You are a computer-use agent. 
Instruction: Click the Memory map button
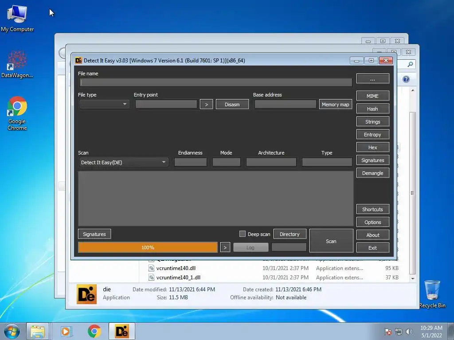(x=336, y=104)
